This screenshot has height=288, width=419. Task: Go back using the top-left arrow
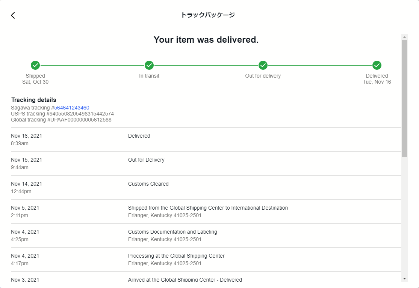click(13, 15)
